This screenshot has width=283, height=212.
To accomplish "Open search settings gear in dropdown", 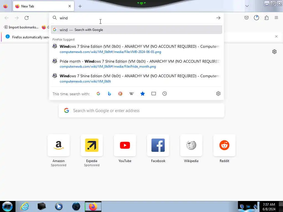I will point(218,94).
